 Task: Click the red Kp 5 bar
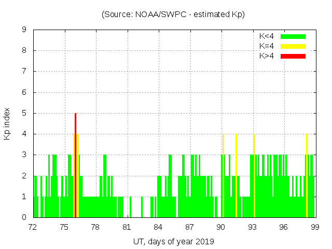pyautogui.click(x=75, y=165)
